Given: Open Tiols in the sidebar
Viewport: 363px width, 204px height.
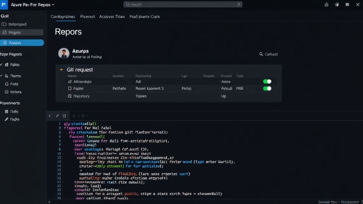Looking at the screenshot, I should [x=14, y=112].
